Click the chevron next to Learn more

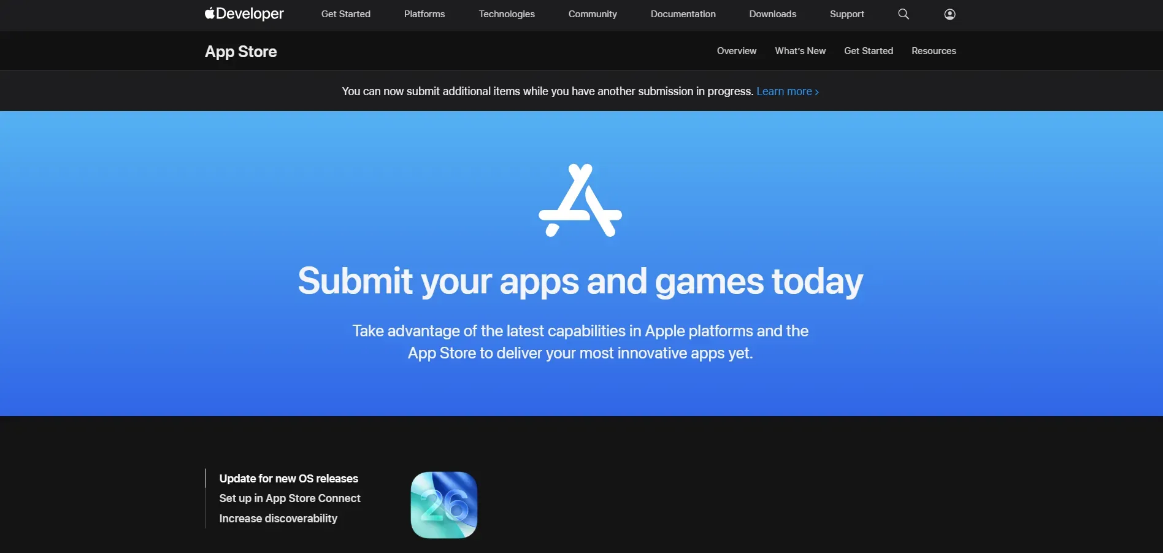tap(816, 91)
